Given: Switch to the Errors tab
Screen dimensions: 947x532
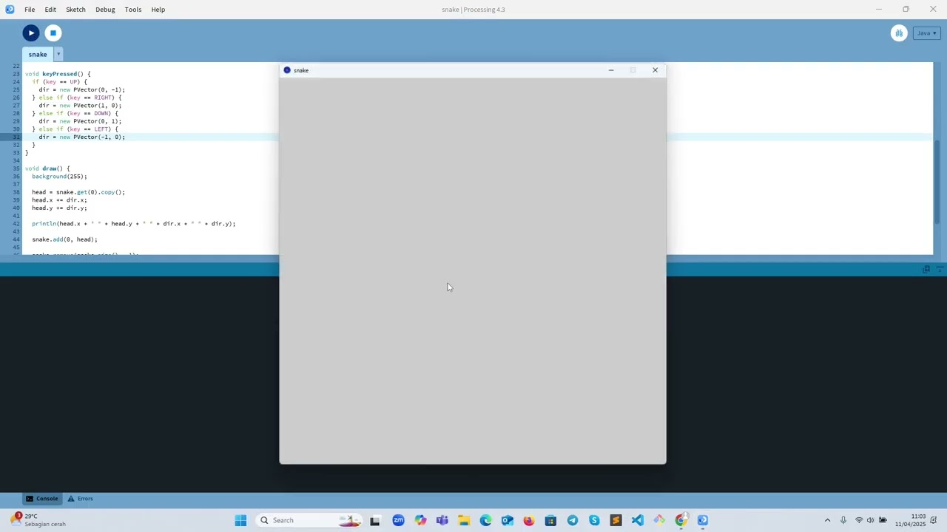Looking at the screenshot, I should 80,499.
